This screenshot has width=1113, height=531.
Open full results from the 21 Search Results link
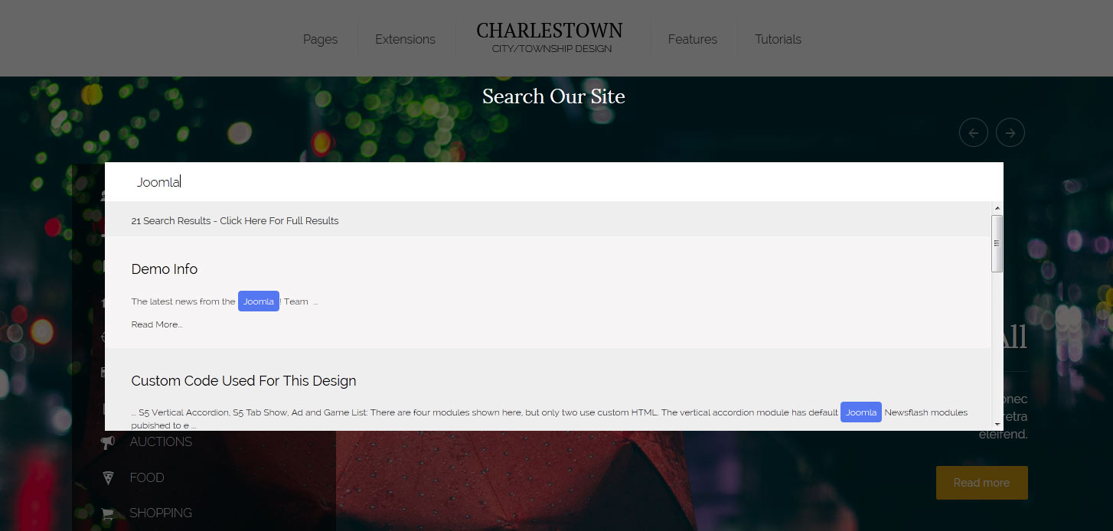point(234,220)
